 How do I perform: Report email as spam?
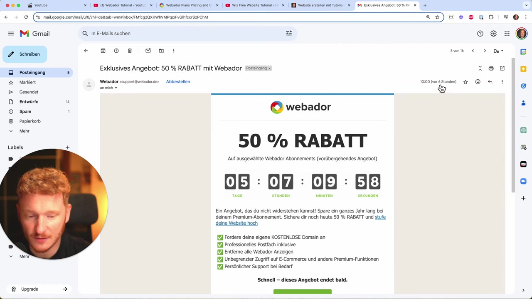pyautogui.click(x=116, y=51)
